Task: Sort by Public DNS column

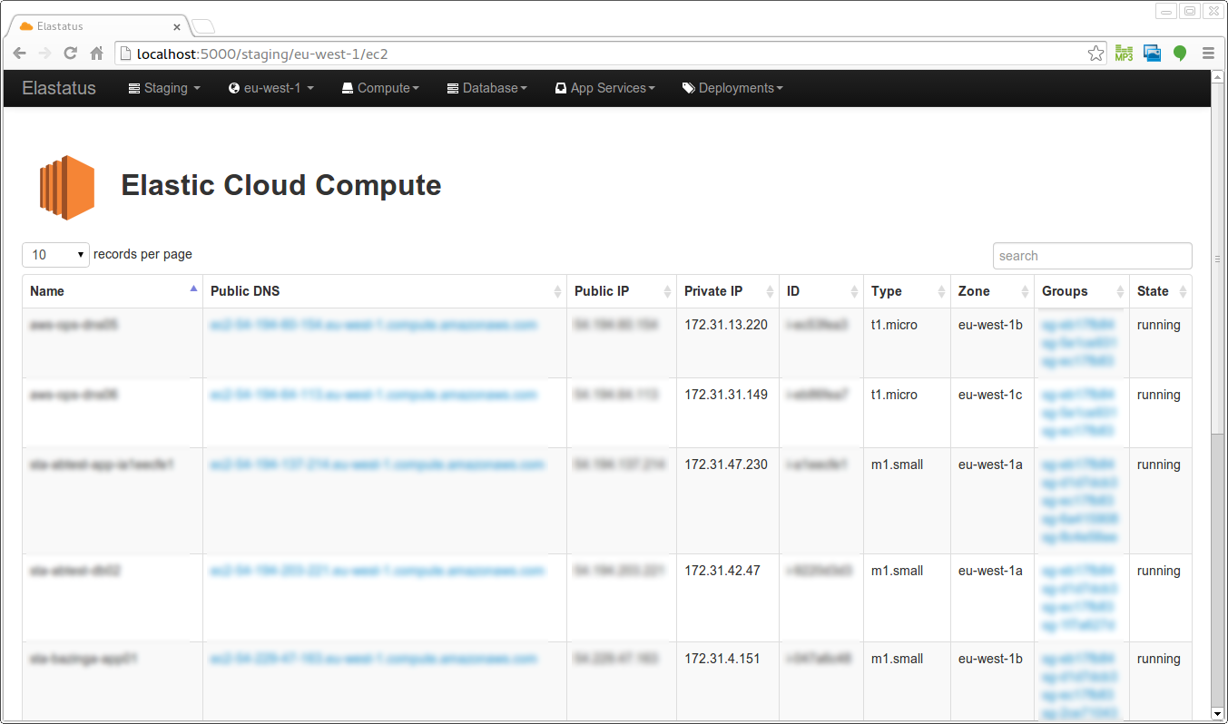Action: pyautogui.click(x=385, y=291)
